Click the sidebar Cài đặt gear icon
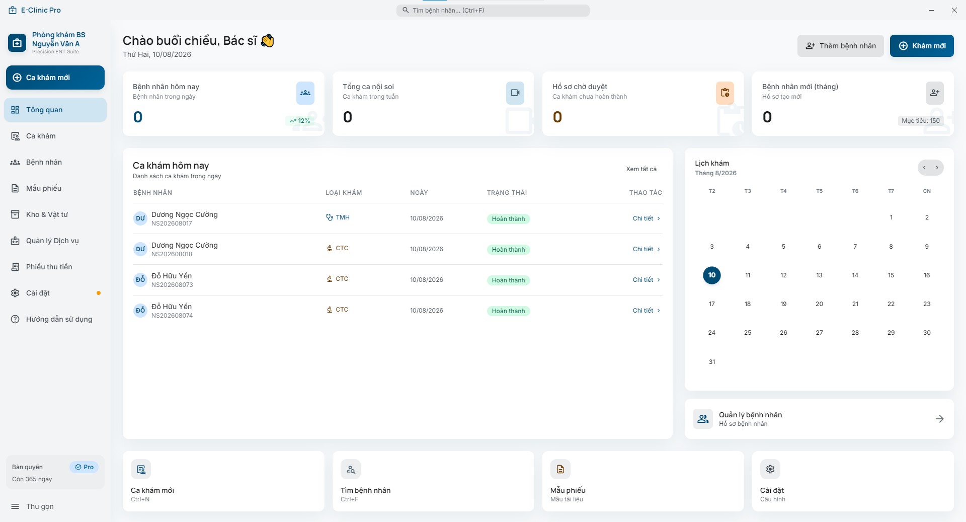This screenshot has width=966, height=522. tap(15, 293)
